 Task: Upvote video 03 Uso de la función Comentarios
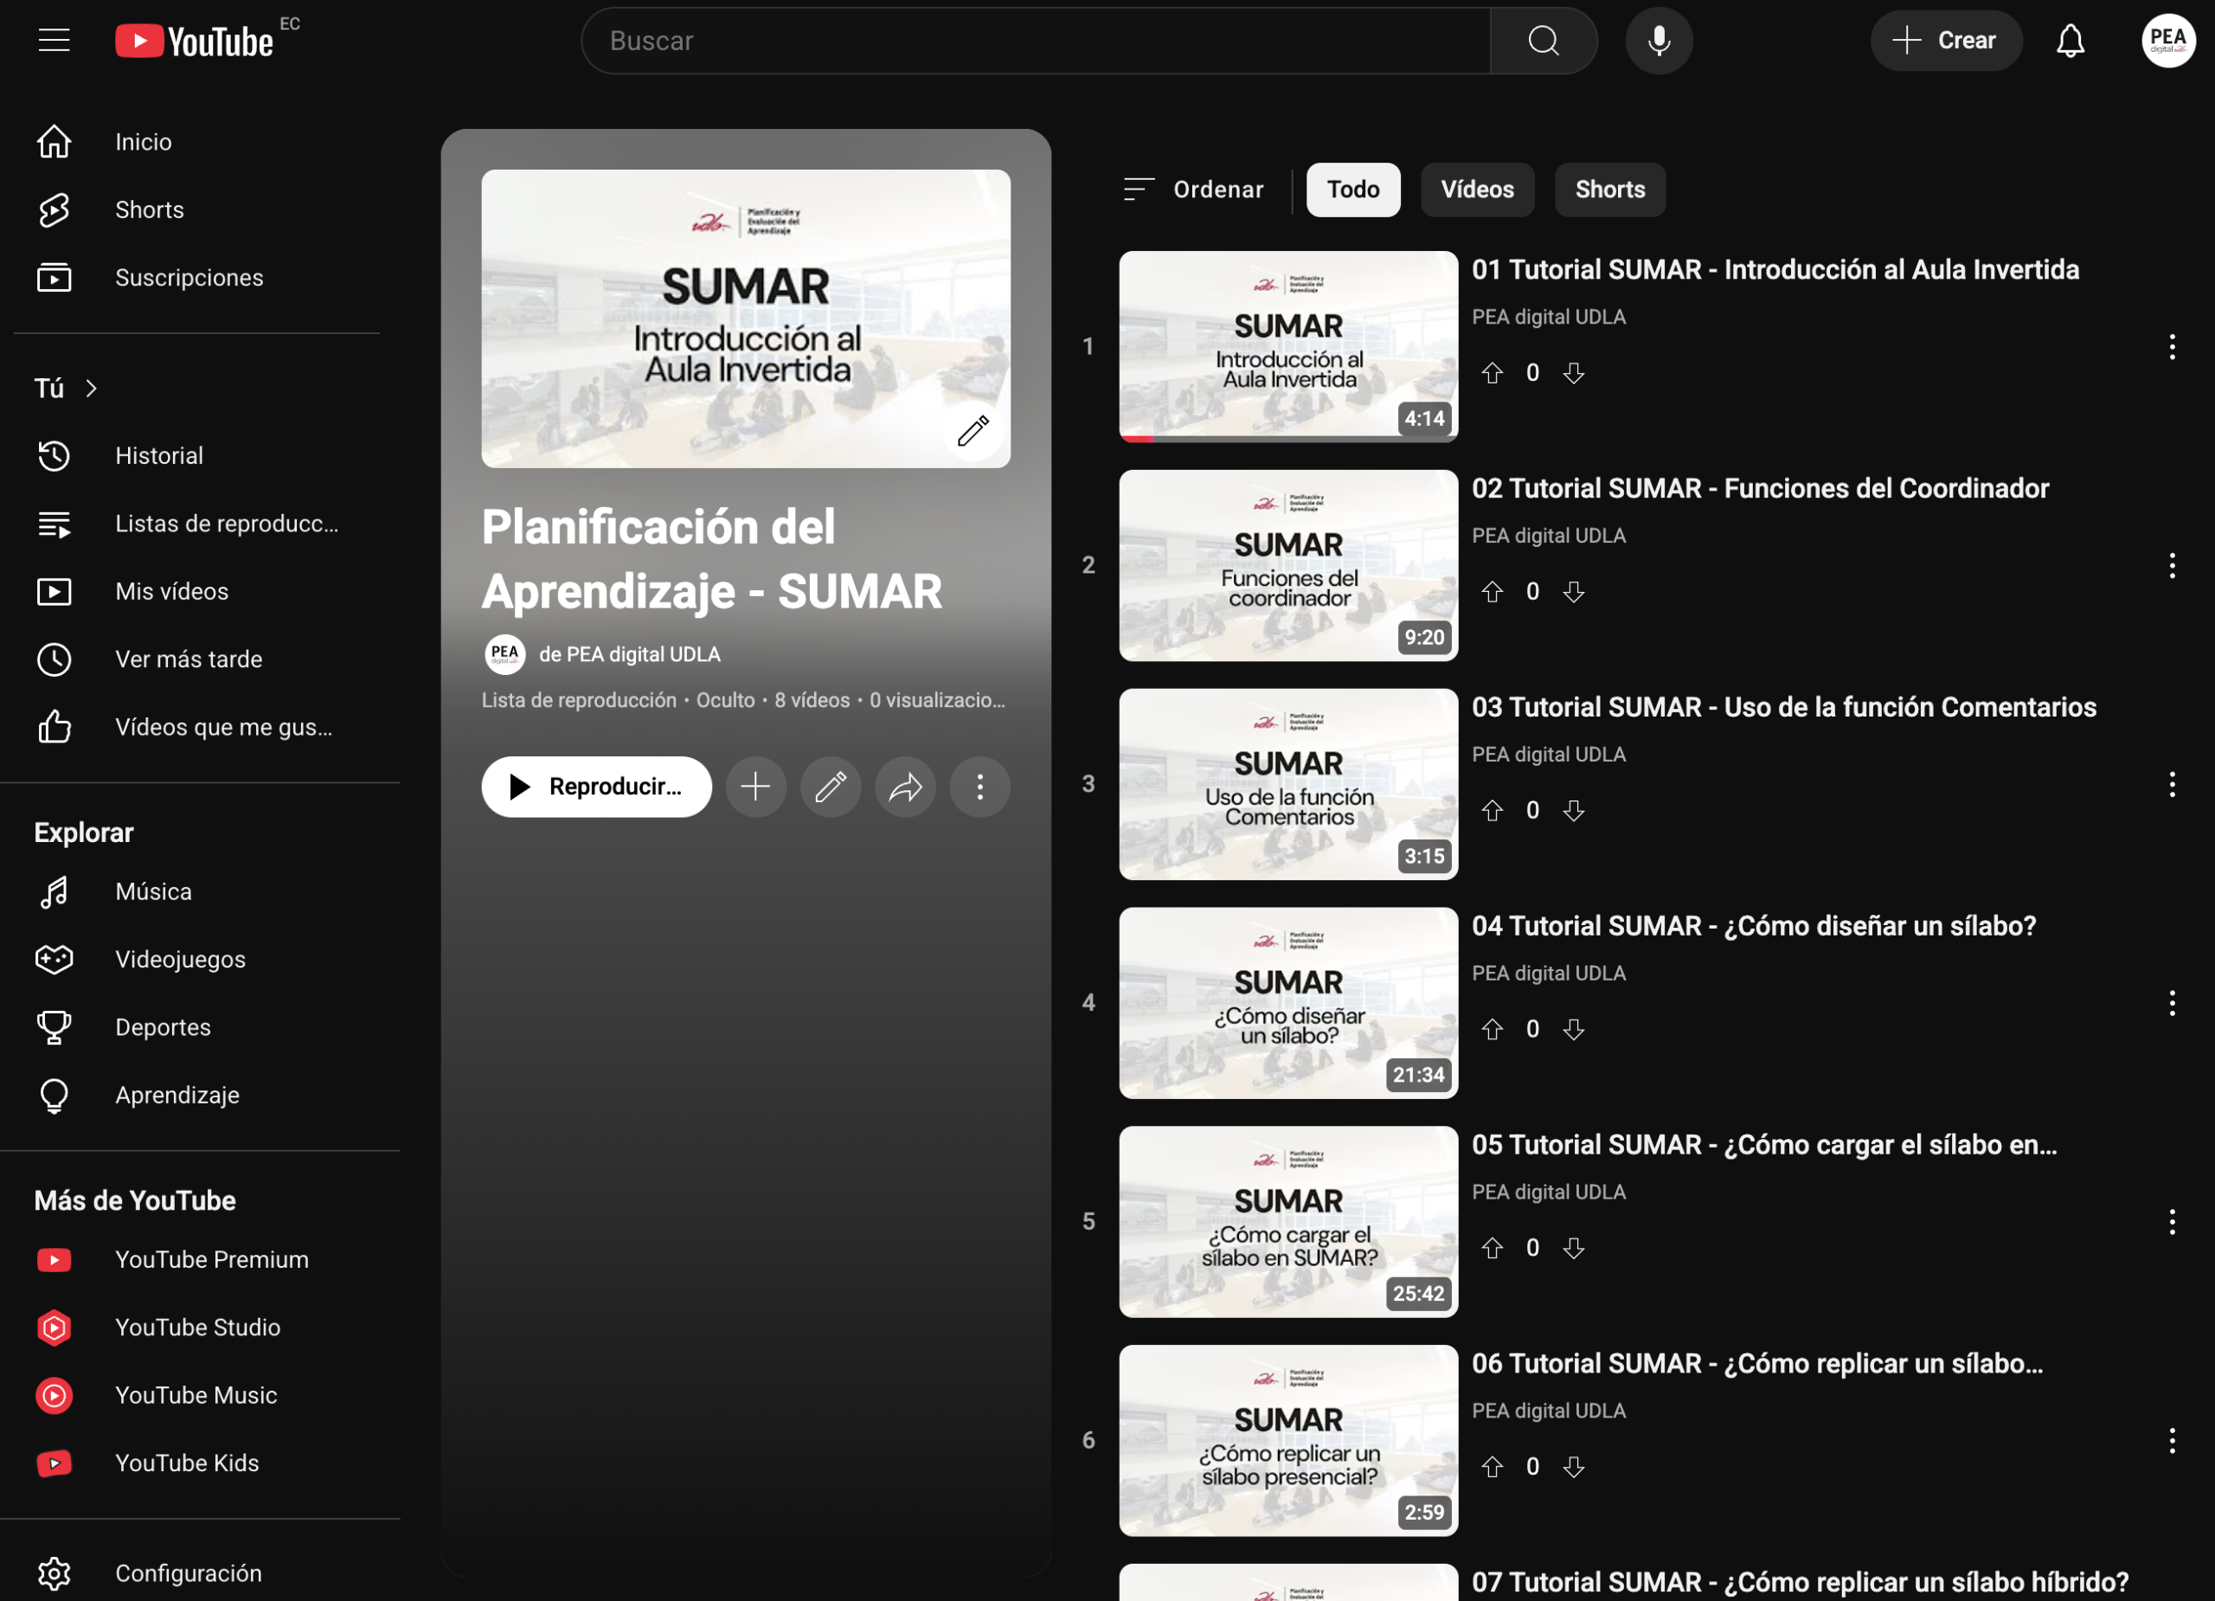(x=1492, y=810)
